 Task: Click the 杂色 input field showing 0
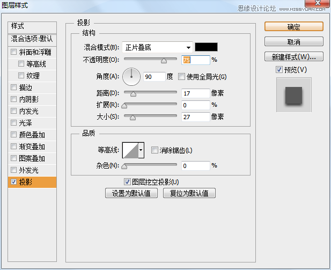tap(196, 166)
